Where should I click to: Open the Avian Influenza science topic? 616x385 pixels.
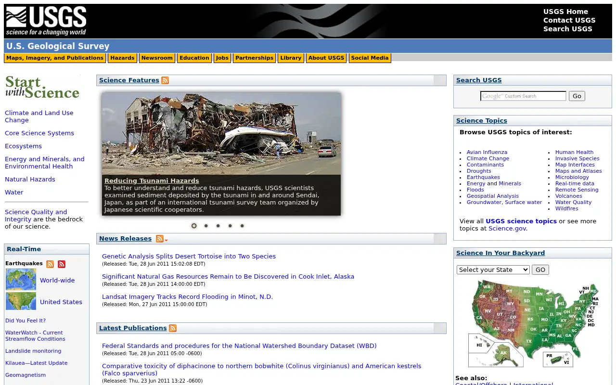click(x=487, y=152)
